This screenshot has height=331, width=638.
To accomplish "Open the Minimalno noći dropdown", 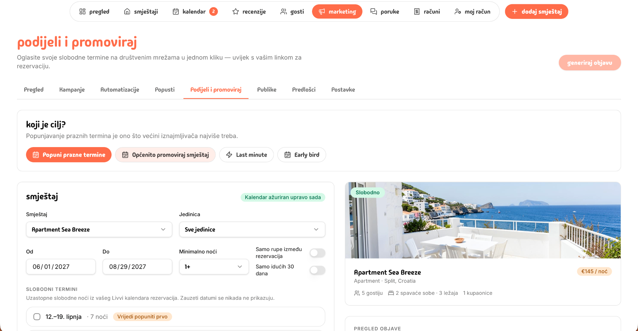I will (214, 267).
